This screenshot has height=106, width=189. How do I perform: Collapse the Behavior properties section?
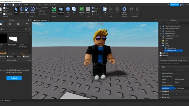pyautogui.click(x=160, y=91)
